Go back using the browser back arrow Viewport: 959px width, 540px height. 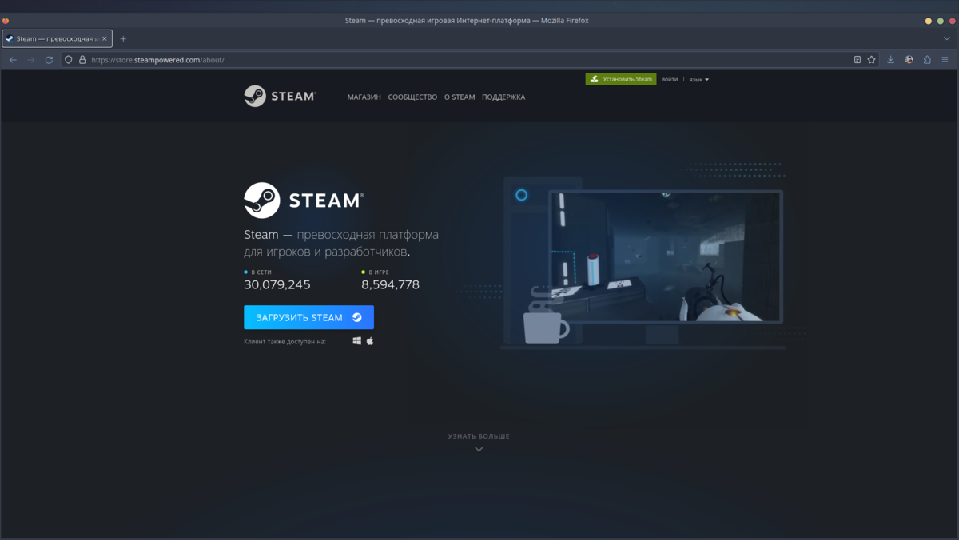click(x=13, y=60)
